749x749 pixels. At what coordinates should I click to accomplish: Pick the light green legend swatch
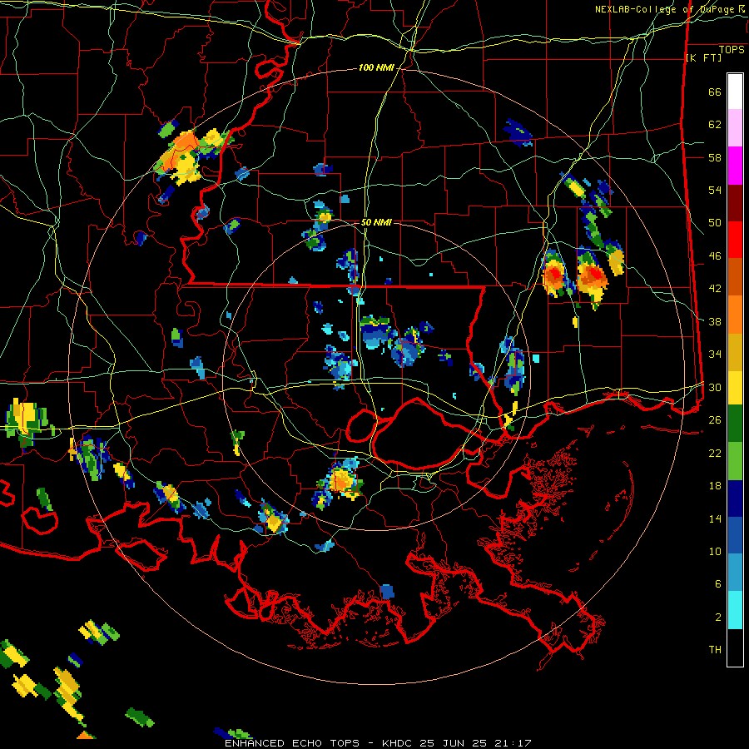pyautogui.click(x=735, y=461)
